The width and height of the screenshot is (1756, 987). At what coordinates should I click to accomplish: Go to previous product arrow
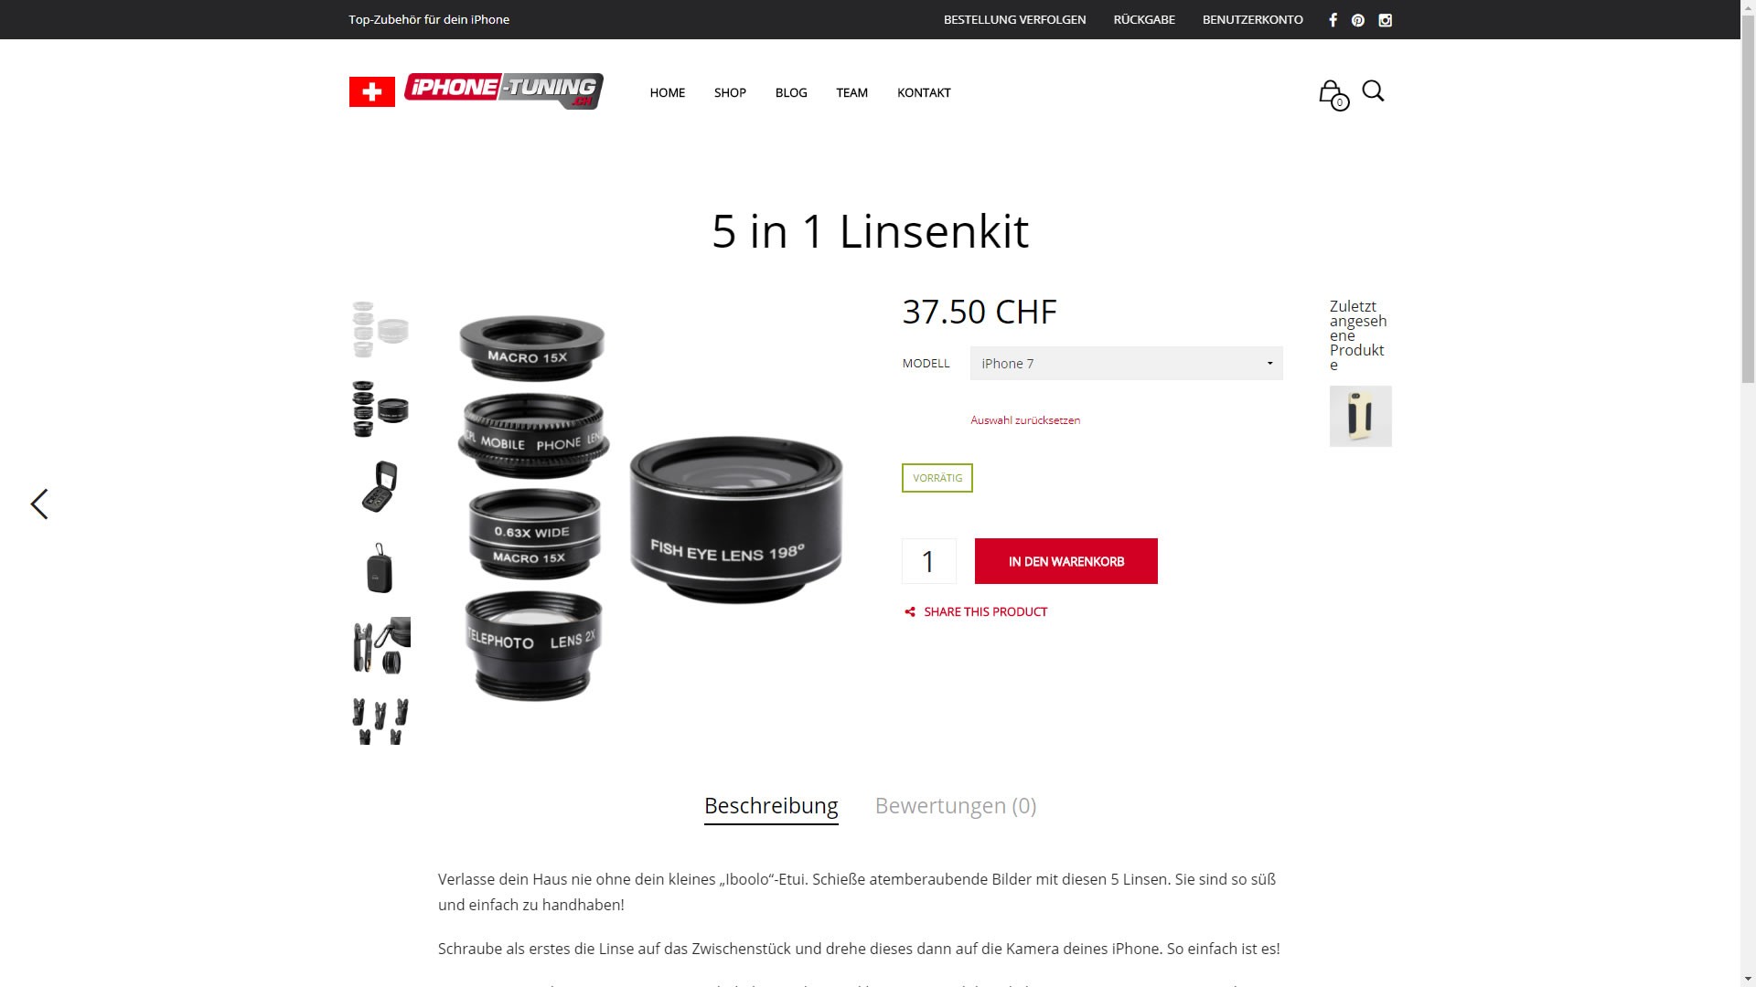tap(39, 504)
